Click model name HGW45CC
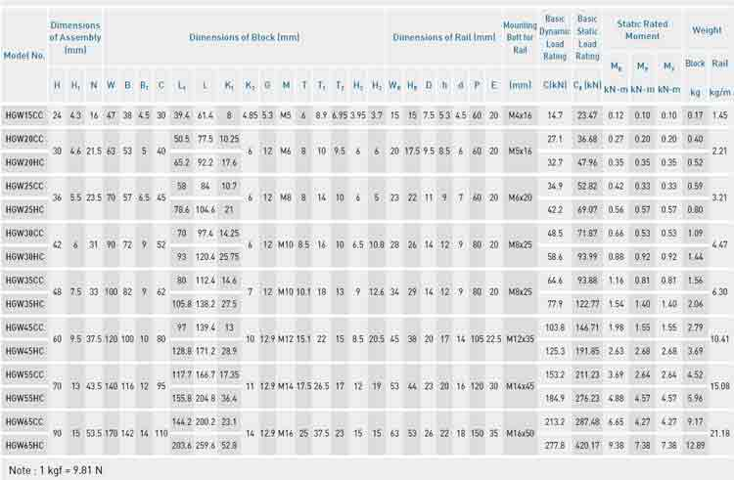Viewport: 734px width, 480px height. pos(24,327)
